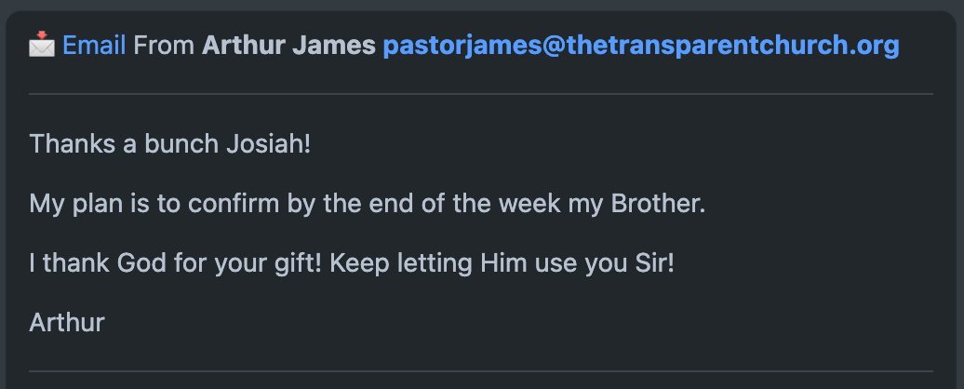This screenshot has height=389, width=964.
Task: Click the word Brother in the message
Action: (x=658, y=204)
